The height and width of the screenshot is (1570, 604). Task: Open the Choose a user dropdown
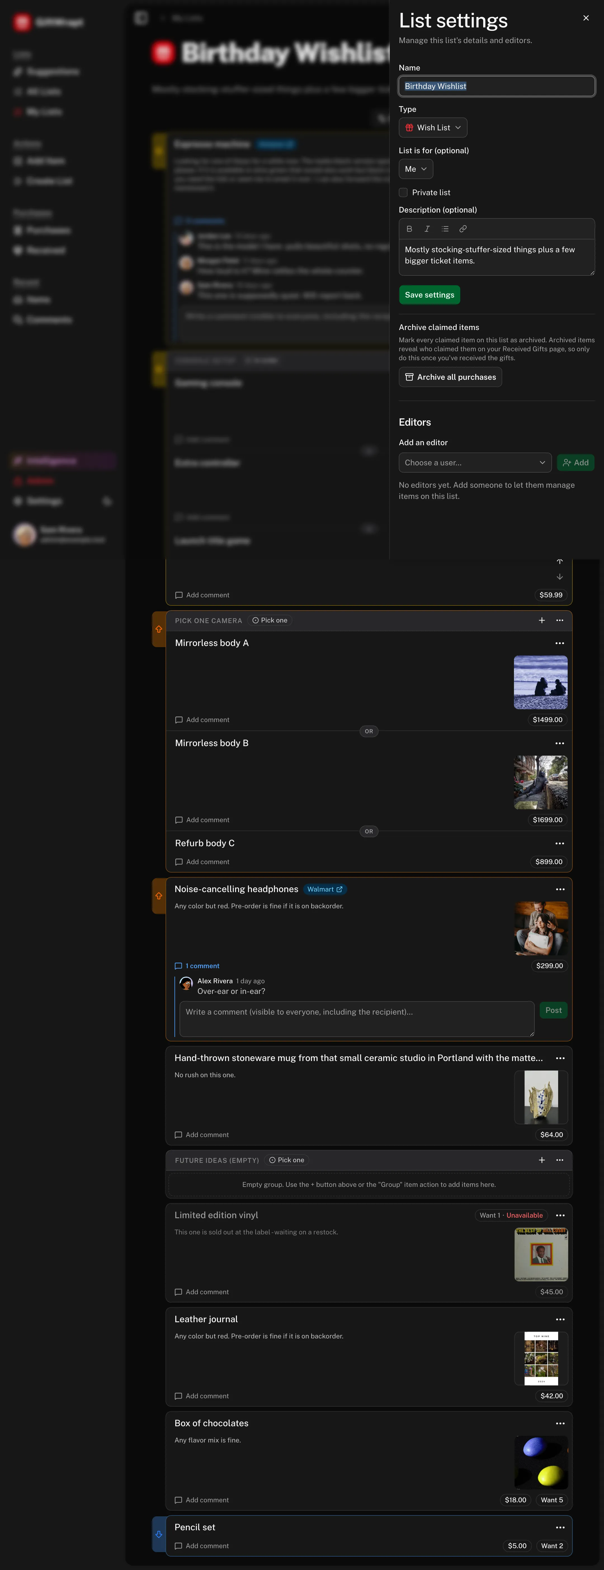tap(475, 463)
